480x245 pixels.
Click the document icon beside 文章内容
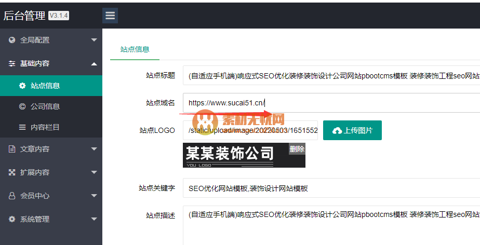pos(12,149)
